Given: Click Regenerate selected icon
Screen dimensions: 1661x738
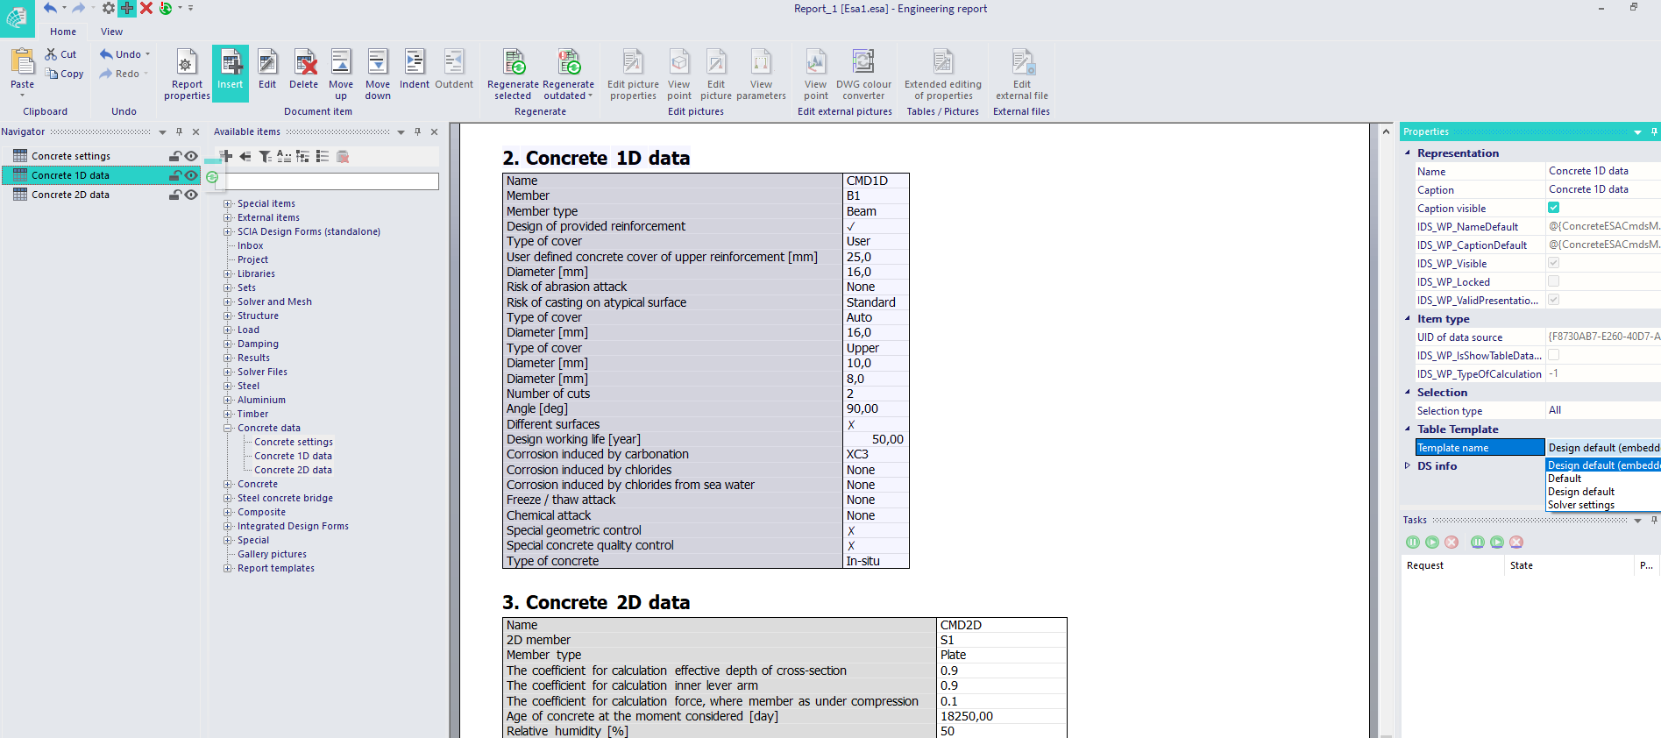Looking at the screenshot, I should point(514,63).
